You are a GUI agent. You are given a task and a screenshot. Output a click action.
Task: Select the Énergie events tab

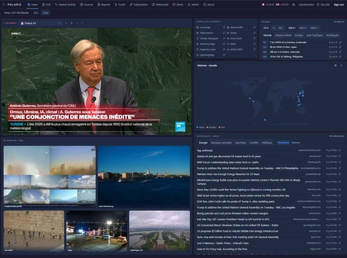click(203, 143)
